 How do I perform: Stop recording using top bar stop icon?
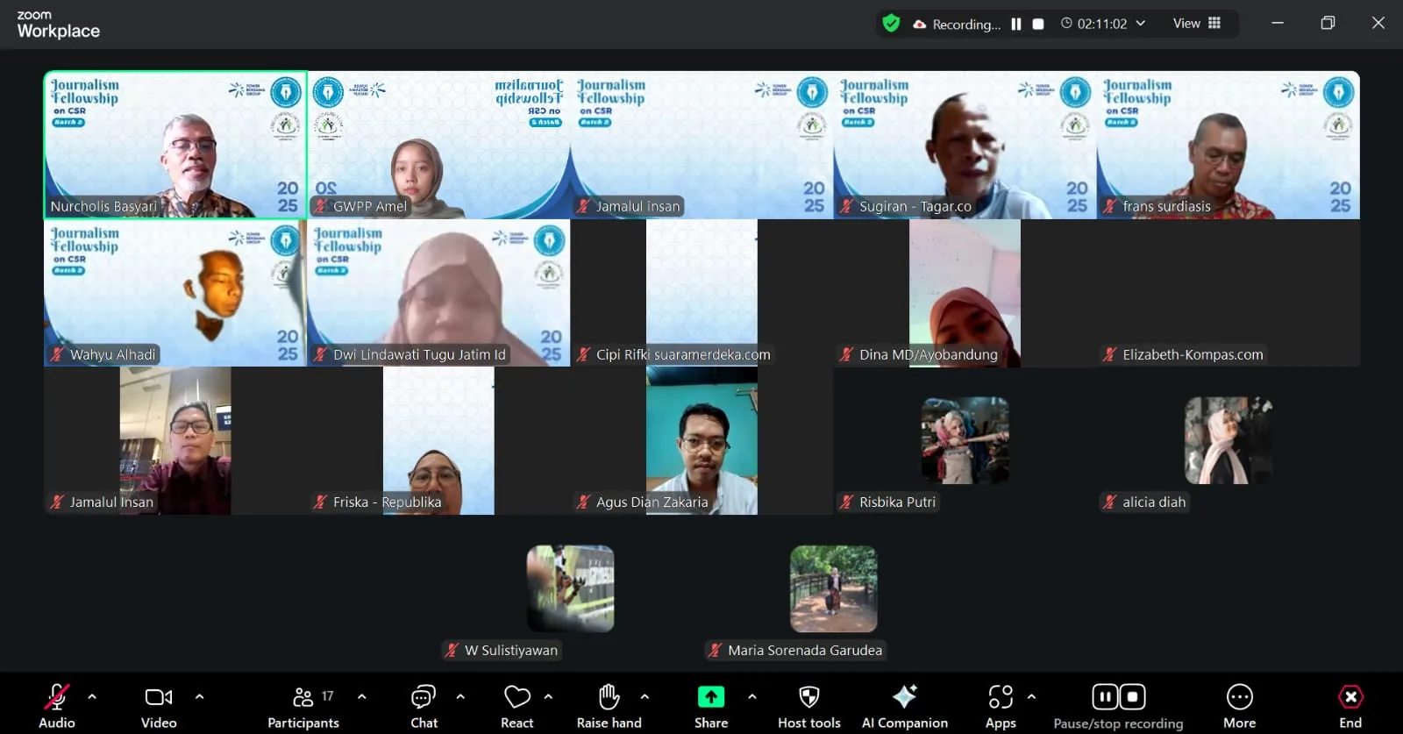(x=1038, y=24)
